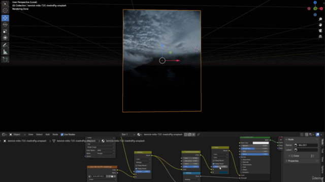
Task: Open Color Space sRGB dropdown
Action: click(105, 150)
